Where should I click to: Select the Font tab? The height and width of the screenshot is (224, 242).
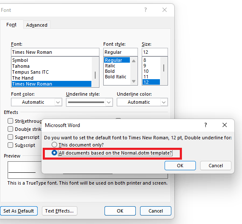11,25
